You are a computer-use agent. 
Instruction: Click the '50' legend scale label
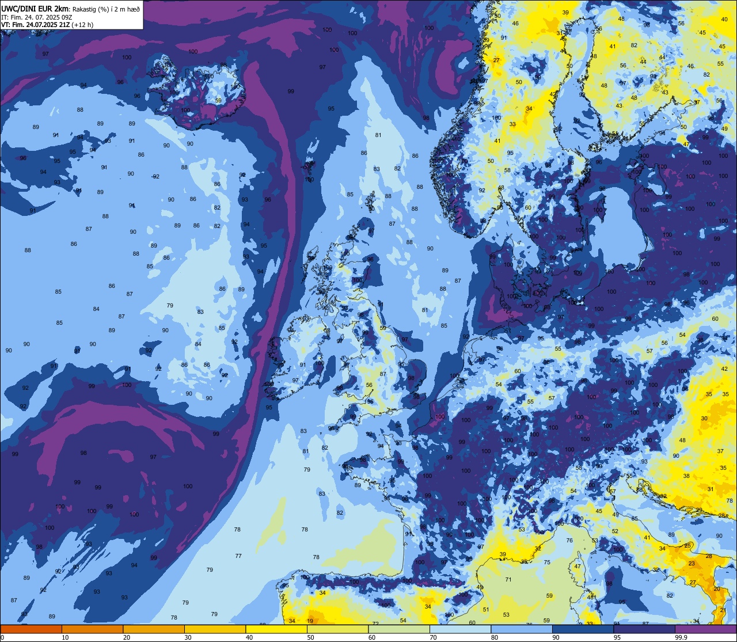310,637
